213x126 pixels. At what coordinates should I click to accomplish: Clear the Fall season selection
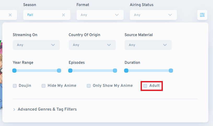[64, 15]
